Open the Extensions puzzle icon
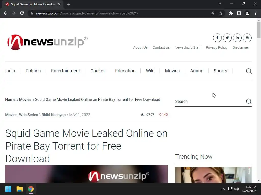The width and height of the screenshot is (261, 195). click(231, 13)
